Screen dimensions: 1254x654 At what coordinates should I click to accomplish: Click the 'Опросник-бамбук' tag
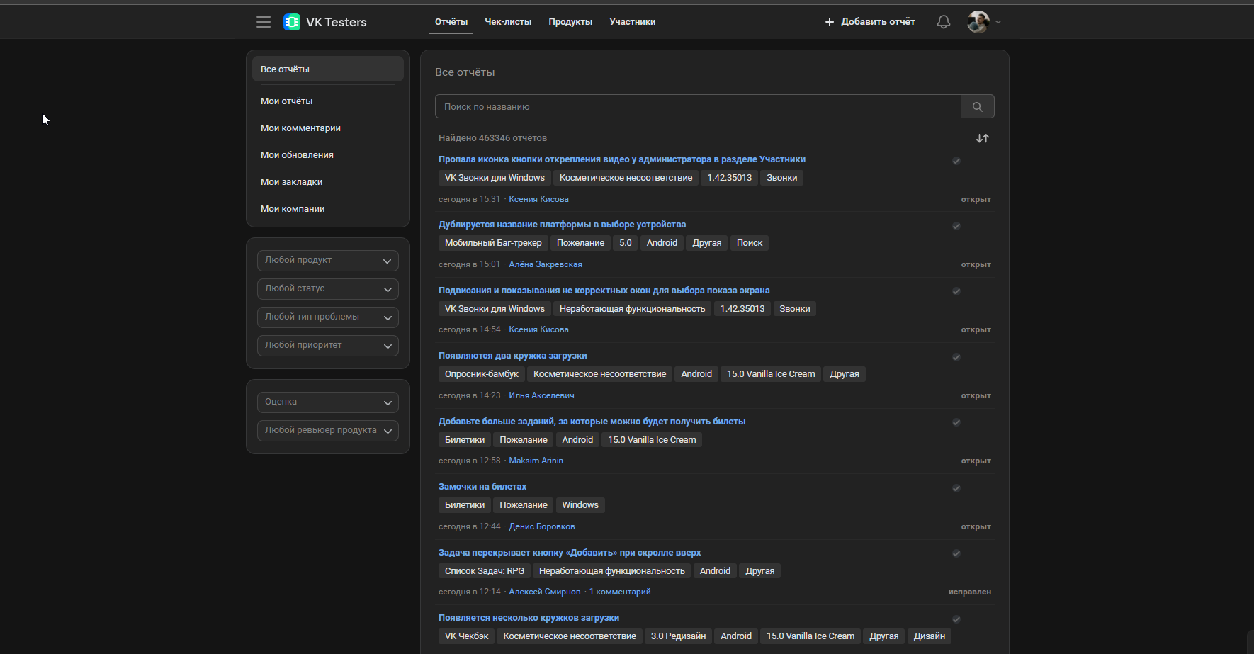(482, 374)
